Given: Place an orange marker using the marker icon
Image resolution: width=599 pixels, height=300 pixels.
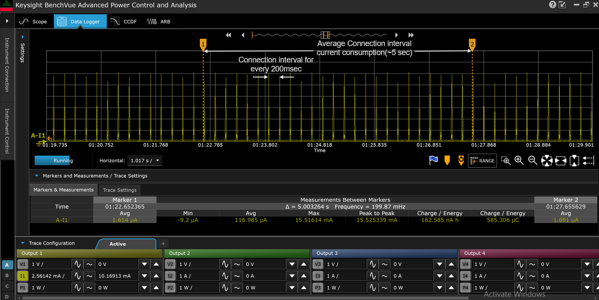Looking at the screenshot, I should pos(447,161).
